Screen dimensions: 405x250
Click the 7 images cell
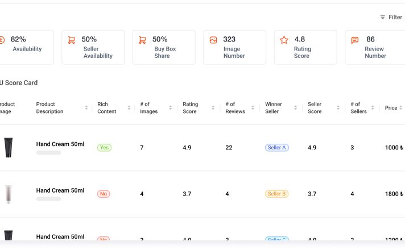point(142,148)
